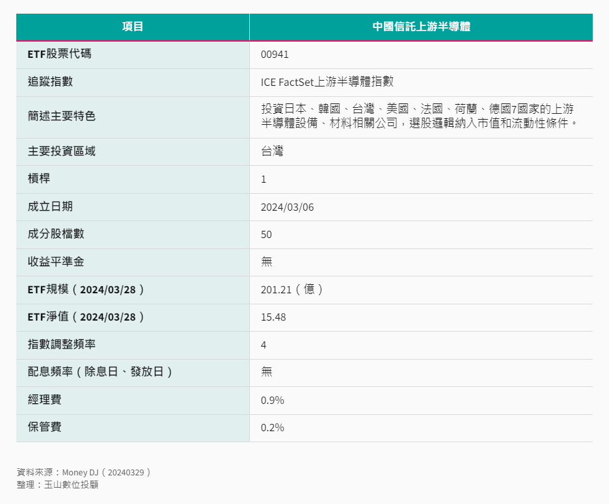The height and width of the screenshot is (504, 609).
Task: Select the 成分股檔數 row label
Action: (x=56, y=234)
